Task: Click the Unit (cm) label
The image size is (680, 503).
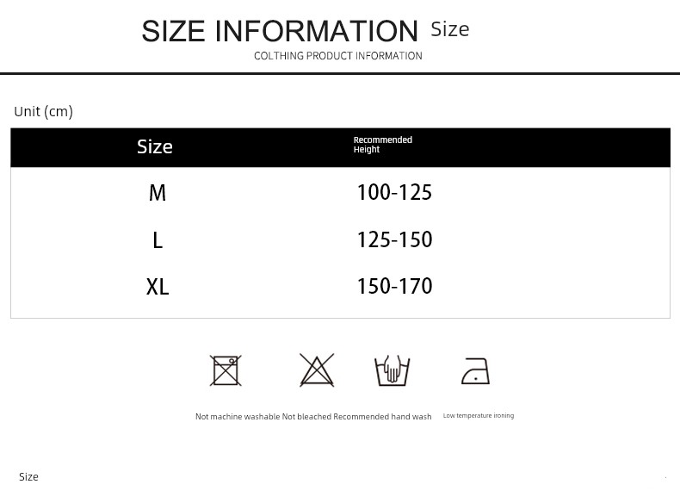Action: pyautogui.click(x=43, y=111)
